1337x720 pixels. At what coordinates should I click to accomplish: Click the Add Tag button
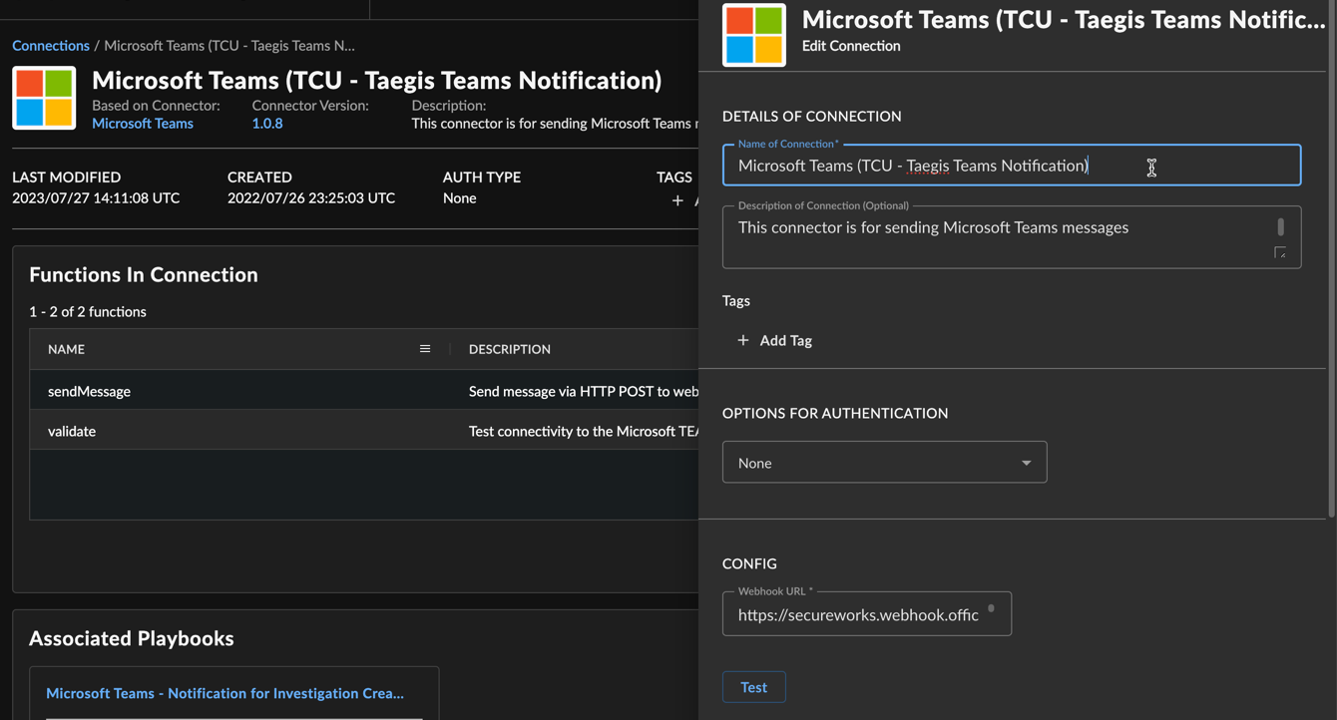click(774, 340)
